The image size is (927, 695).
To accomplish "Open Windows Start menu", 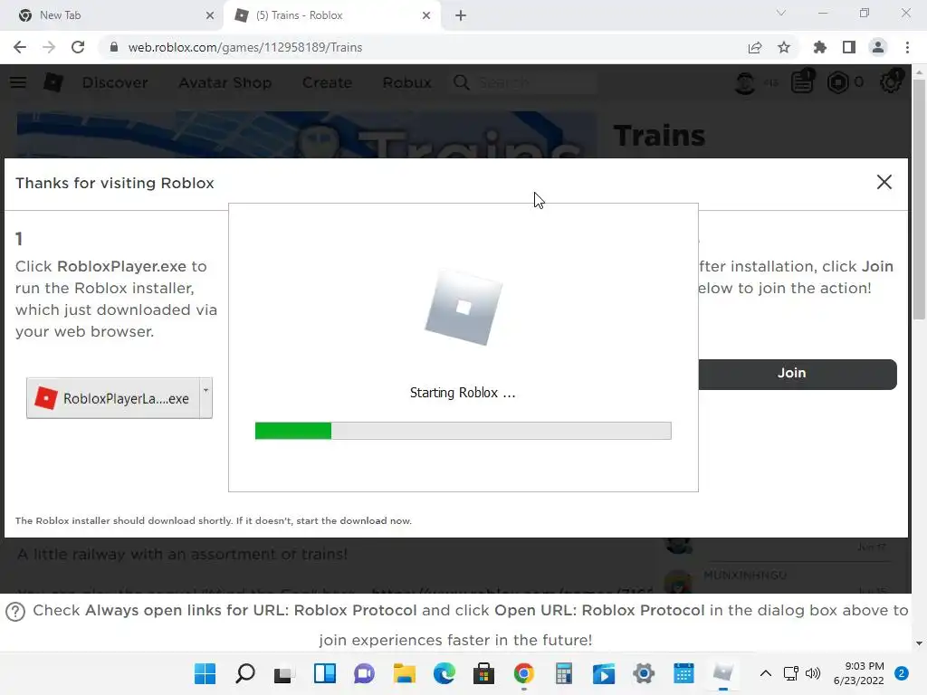I will pos(205,673).
